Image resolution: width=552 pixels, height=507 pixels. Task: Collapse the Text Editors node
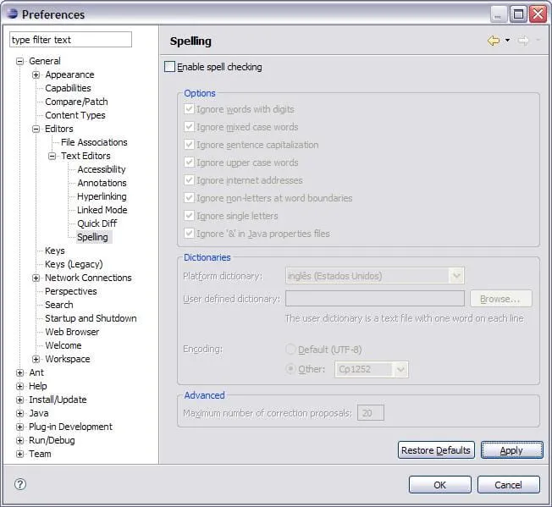click(52, 156)
